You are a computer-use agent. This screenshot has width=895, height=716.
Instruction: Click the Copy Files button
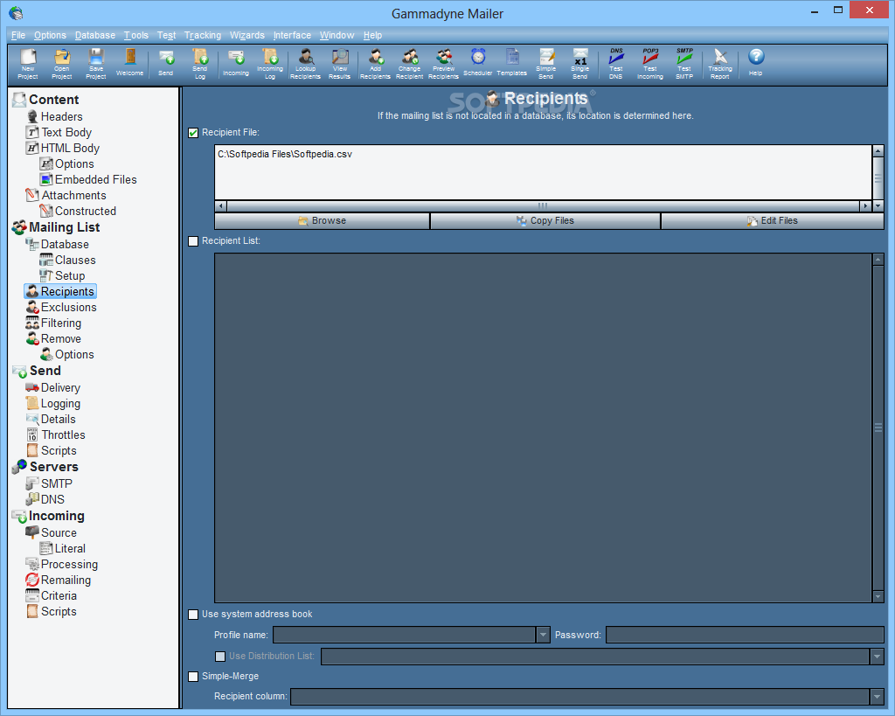[x=545, y=221]
